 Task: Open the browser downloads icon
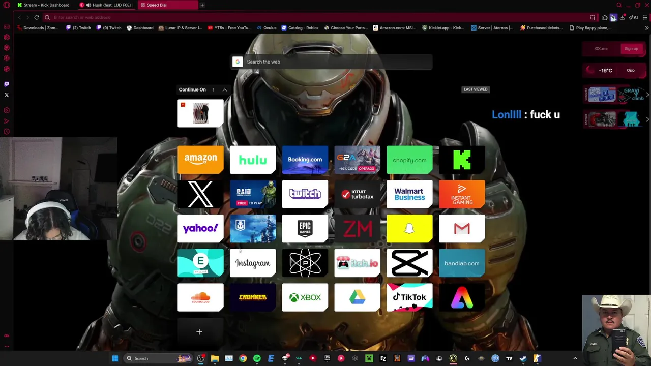coord(622,17)
